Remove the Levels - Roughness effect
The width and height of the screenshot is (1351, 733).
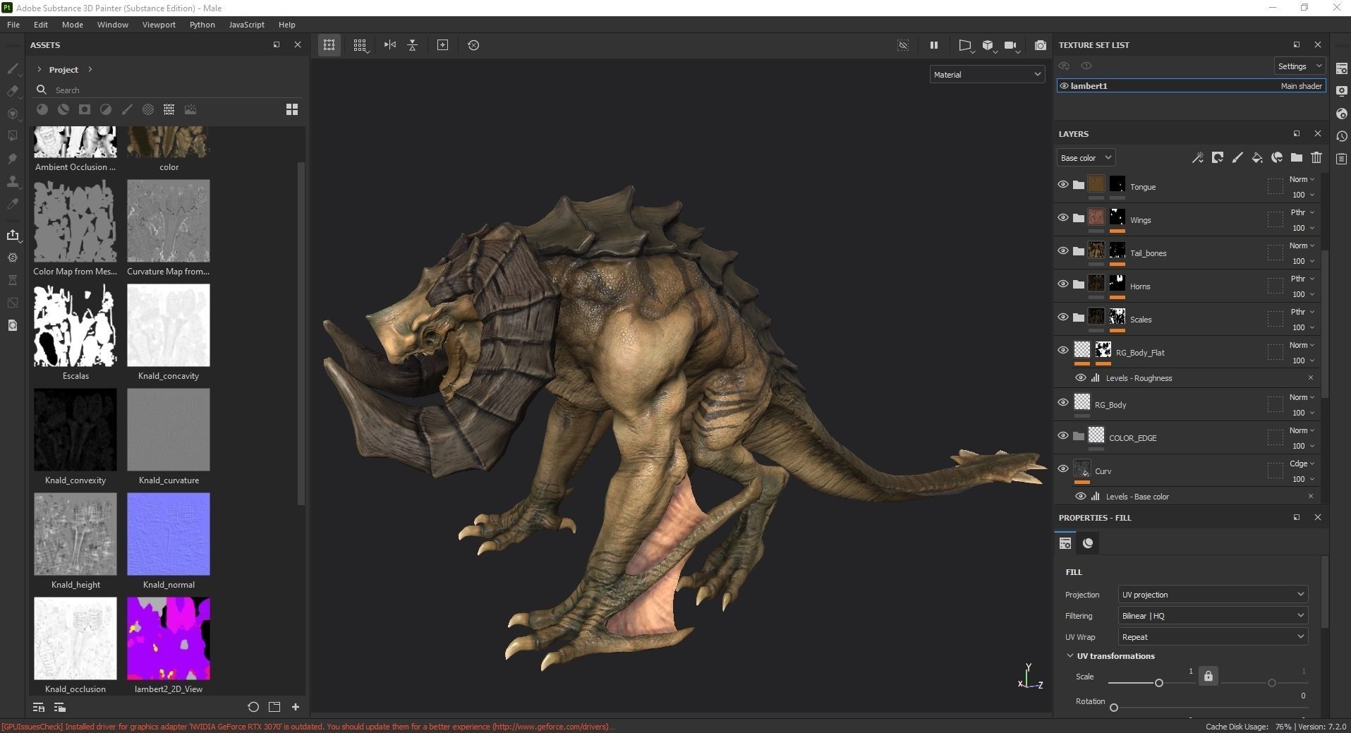1311,378
